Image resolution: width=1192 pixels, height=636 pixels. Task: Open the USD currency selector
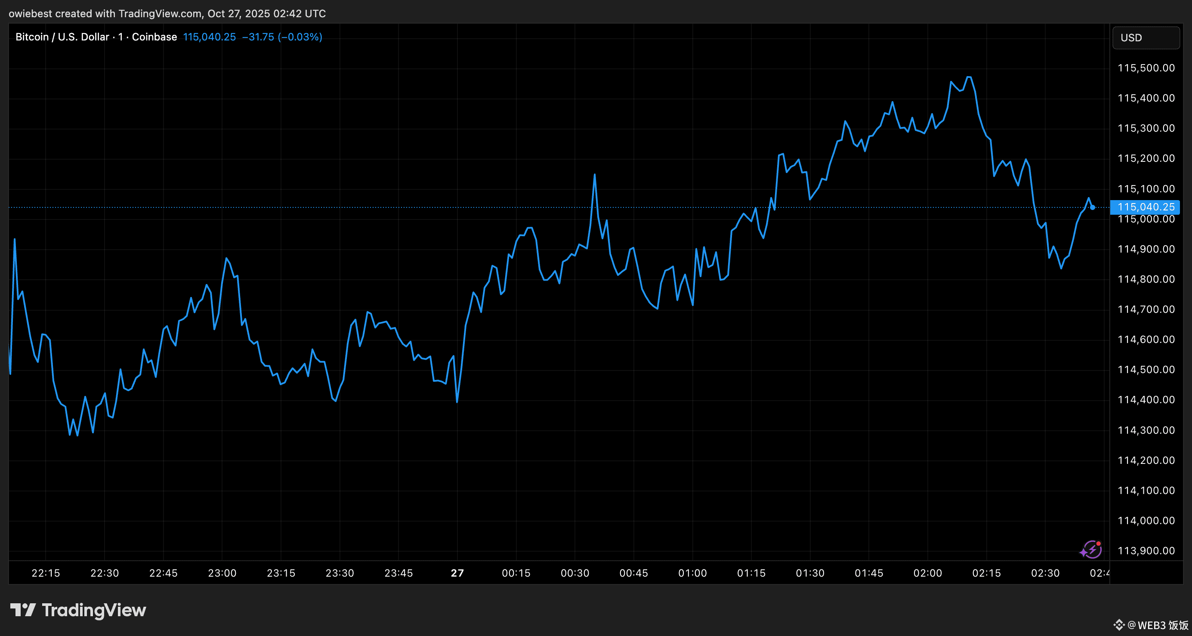point(1146,37)
